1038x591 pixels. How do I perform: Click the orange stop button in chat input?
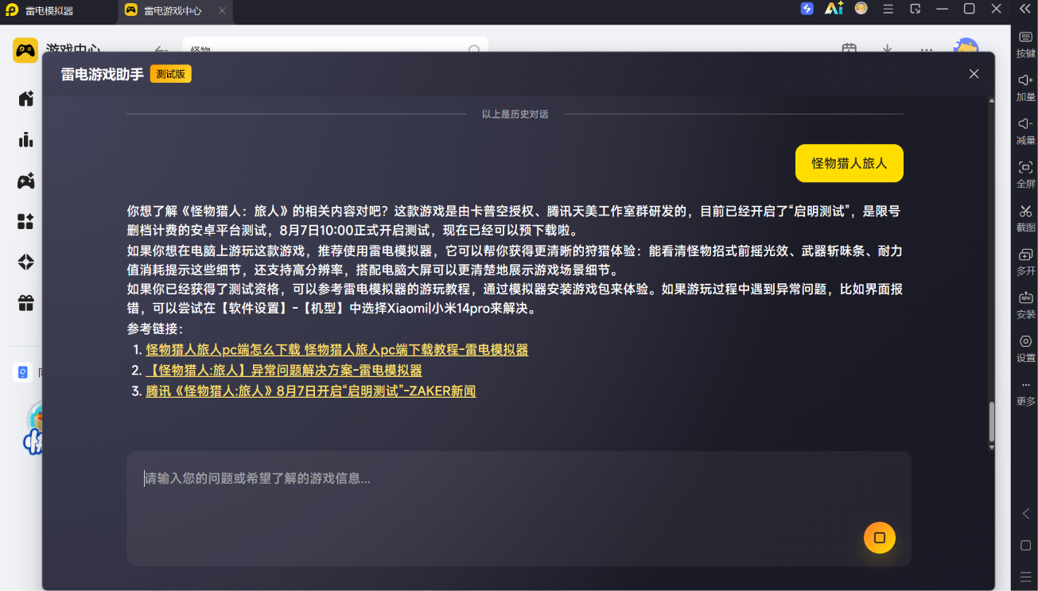[x=880, y=538]
